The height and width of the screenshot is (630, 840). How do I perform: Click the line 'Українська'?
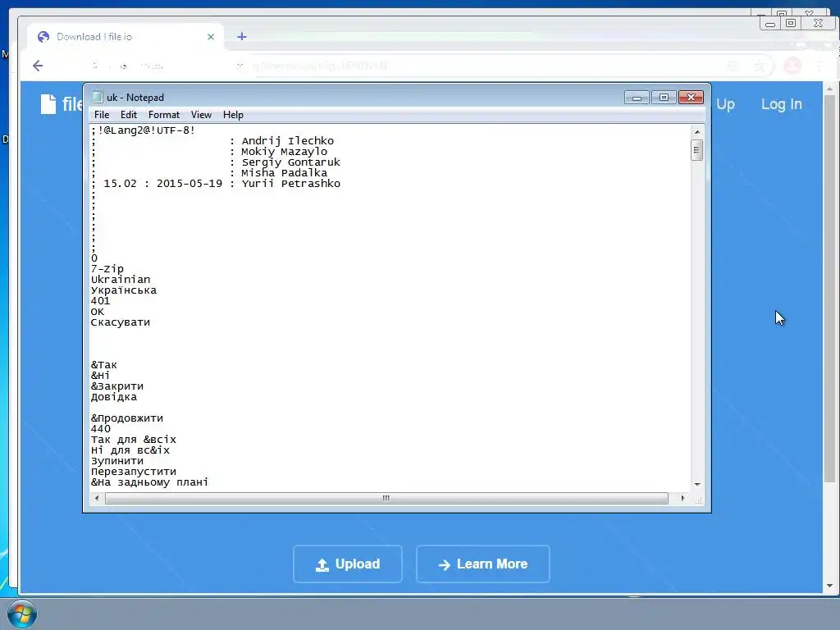pyautogui.click(x=124, y=290)
